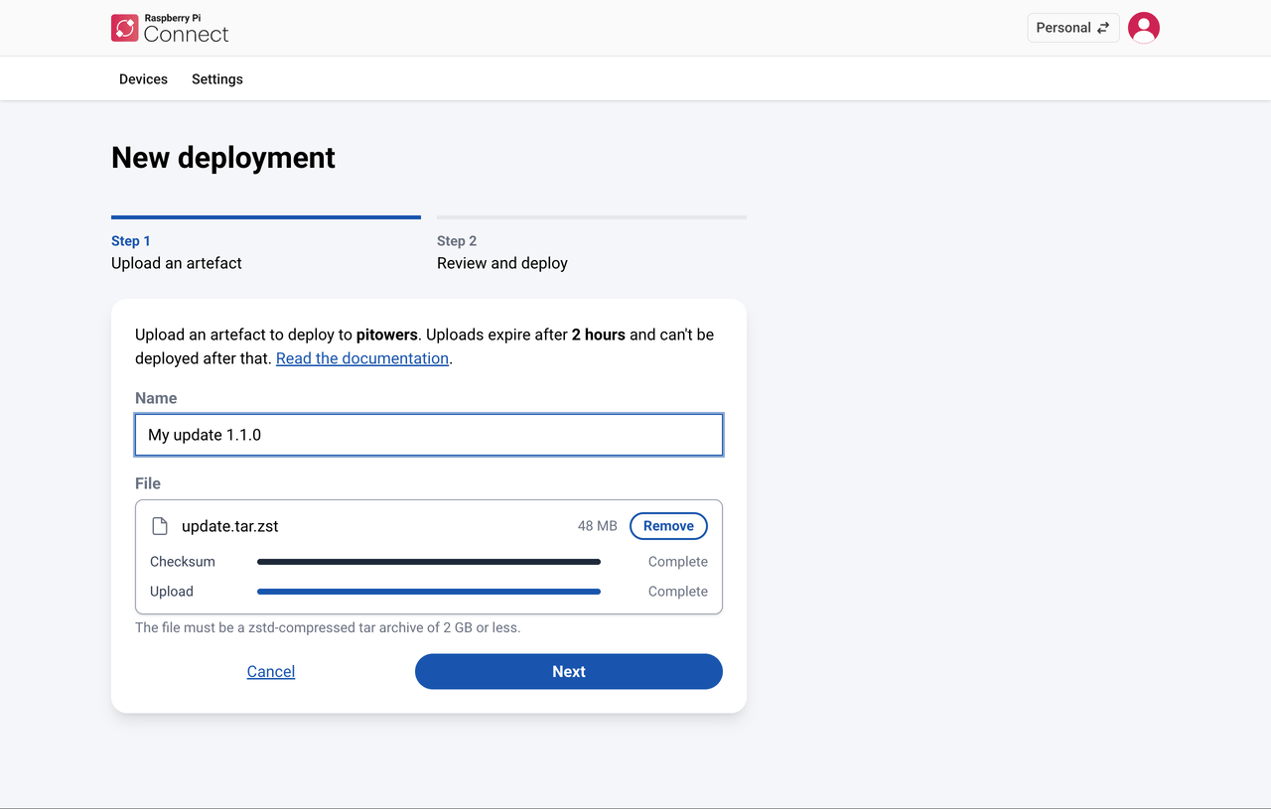
Task: Click the file document icon beside update.tar.zst
Action: click(160, 526)
